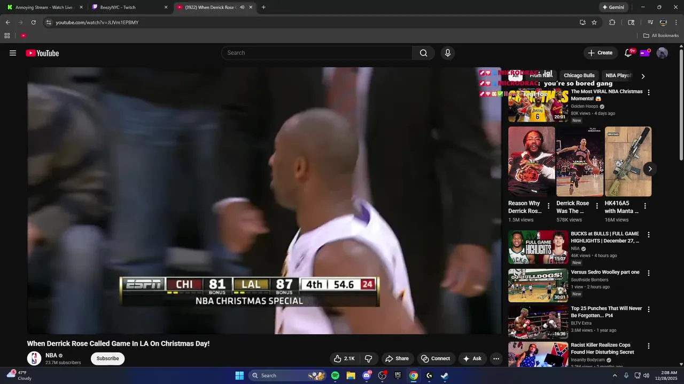The width and height of the screenshot is (684, 384).
Task: Open Top 25 Punches video thumbnail
Action: pos(538,322)
